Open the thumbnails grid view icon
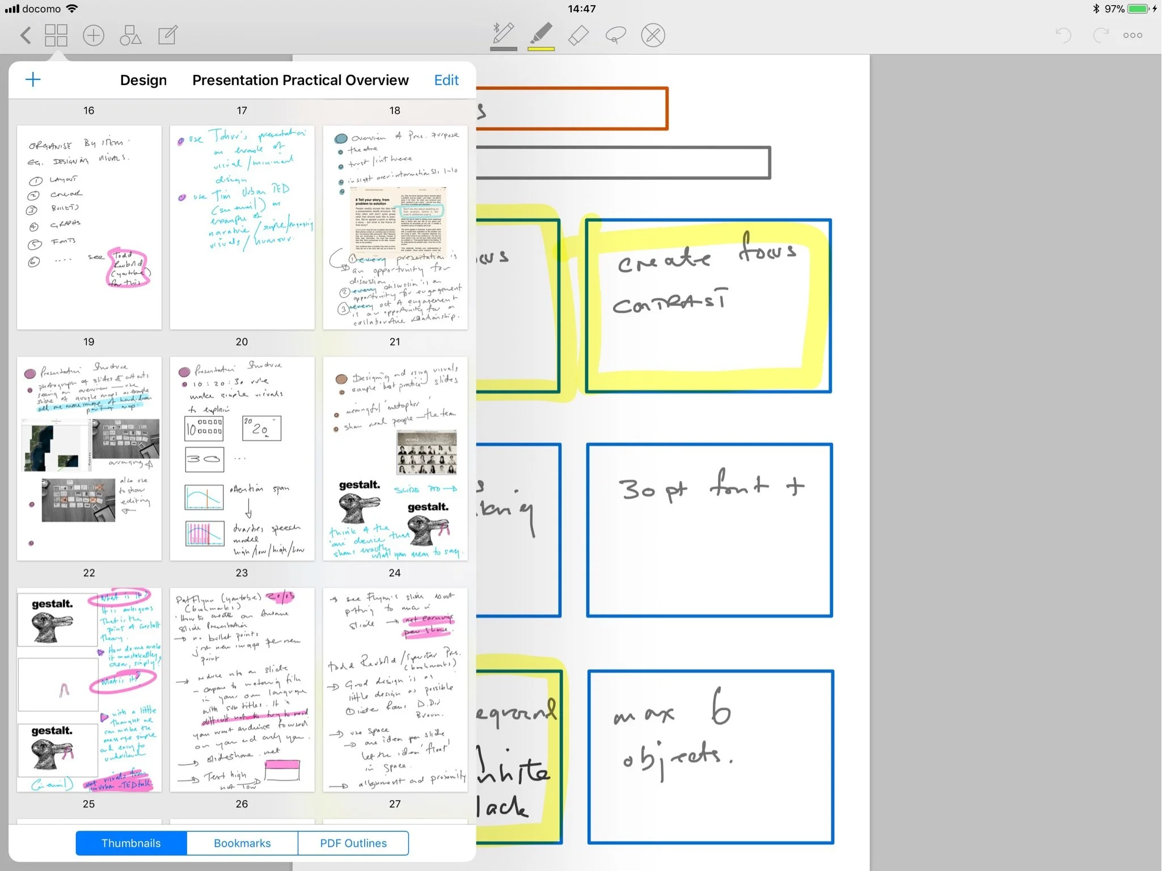The image size is (1162, 871). (x=56, y=35)
